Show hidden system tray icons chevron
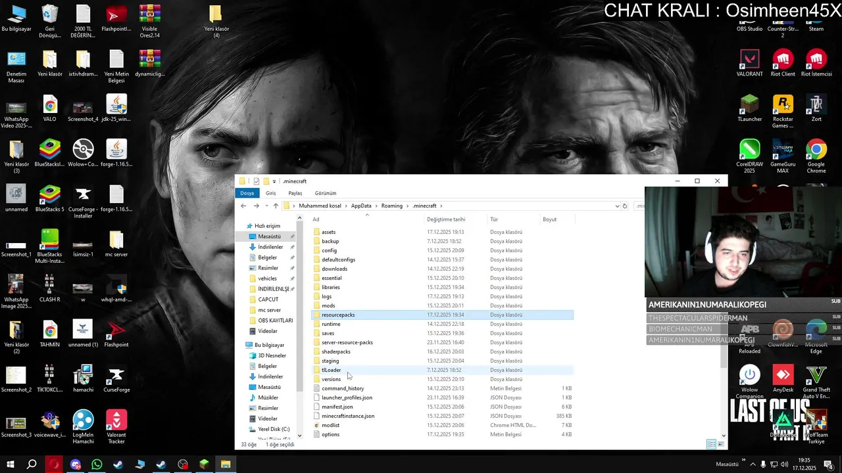The width and height of the screenshot is (842, 473). click(x=753, y=464)
